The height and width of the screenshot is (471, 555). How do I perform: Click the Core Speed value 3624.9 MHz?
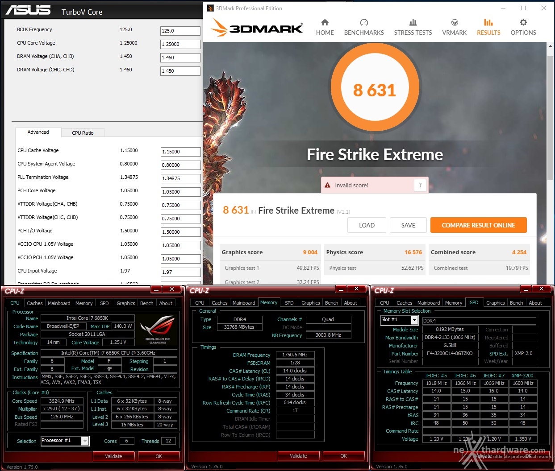(x=62, y=401)
